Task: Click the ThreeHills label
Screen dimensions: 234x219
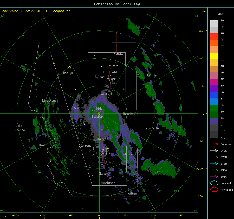Action: [130, 114]
